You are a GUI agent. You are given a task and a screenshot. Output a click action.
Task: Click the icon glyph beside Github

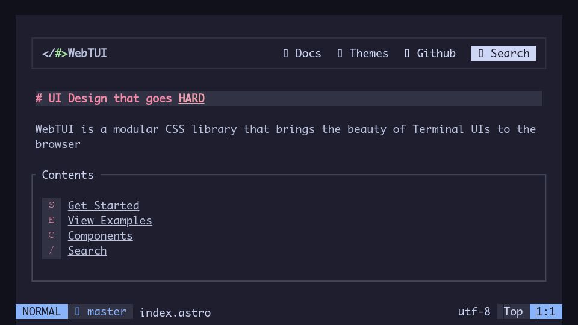pos(407,54)
